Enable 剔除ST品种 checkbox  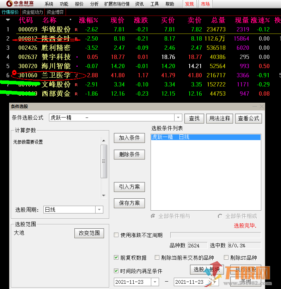click(x=226, y=257)
